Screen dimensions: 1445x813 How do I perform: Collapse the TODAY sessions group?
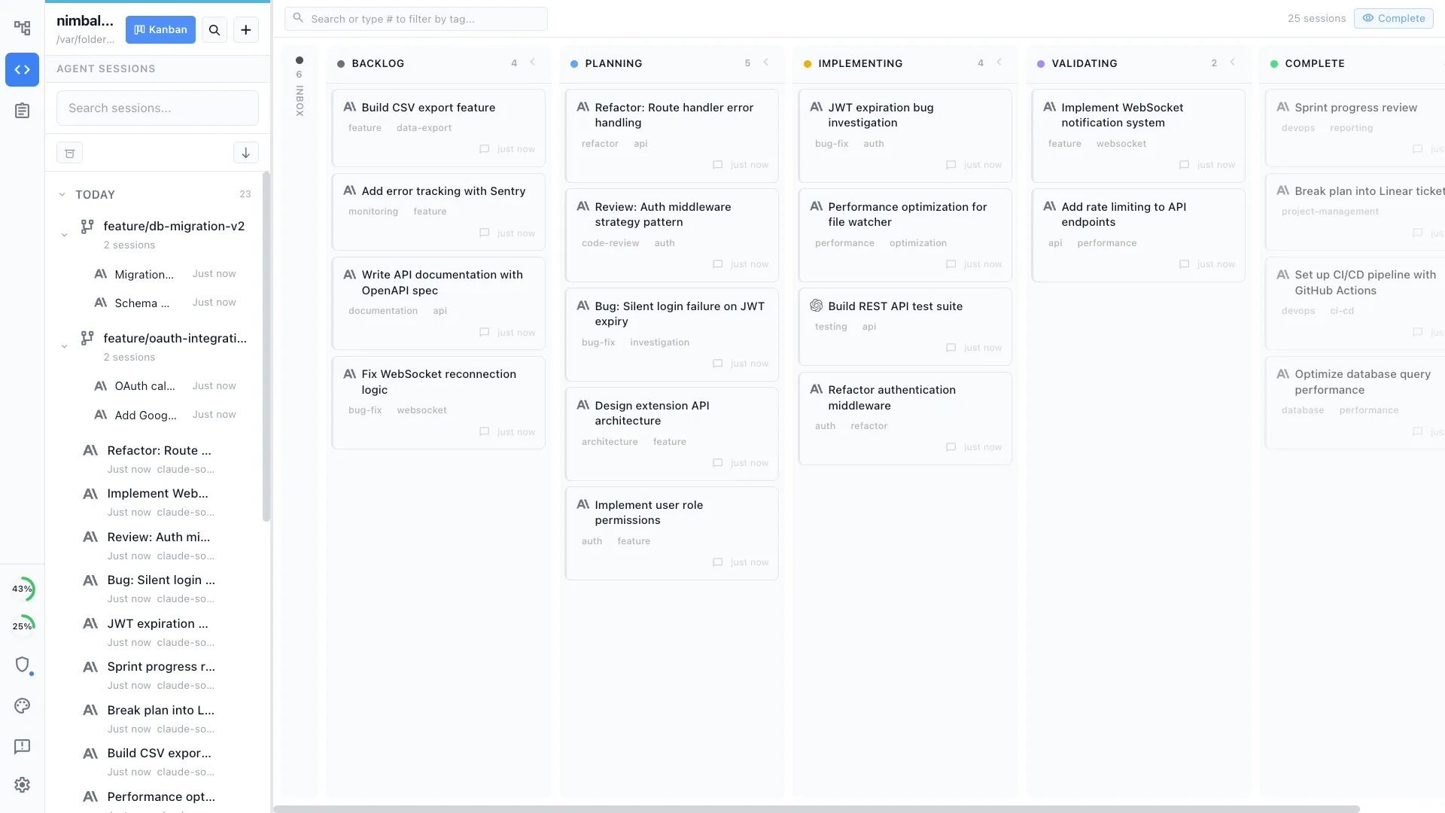pyautogui.click(x=61, y=194)
